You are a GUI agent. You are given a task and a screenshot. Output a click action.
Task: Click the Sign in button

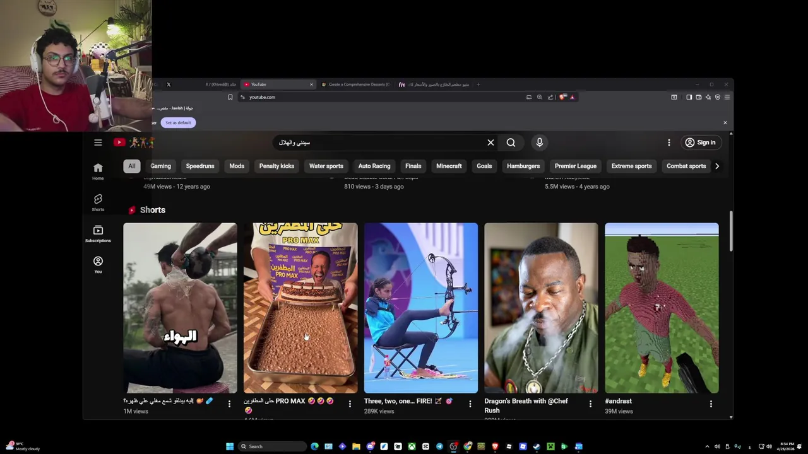coord(701,143)
